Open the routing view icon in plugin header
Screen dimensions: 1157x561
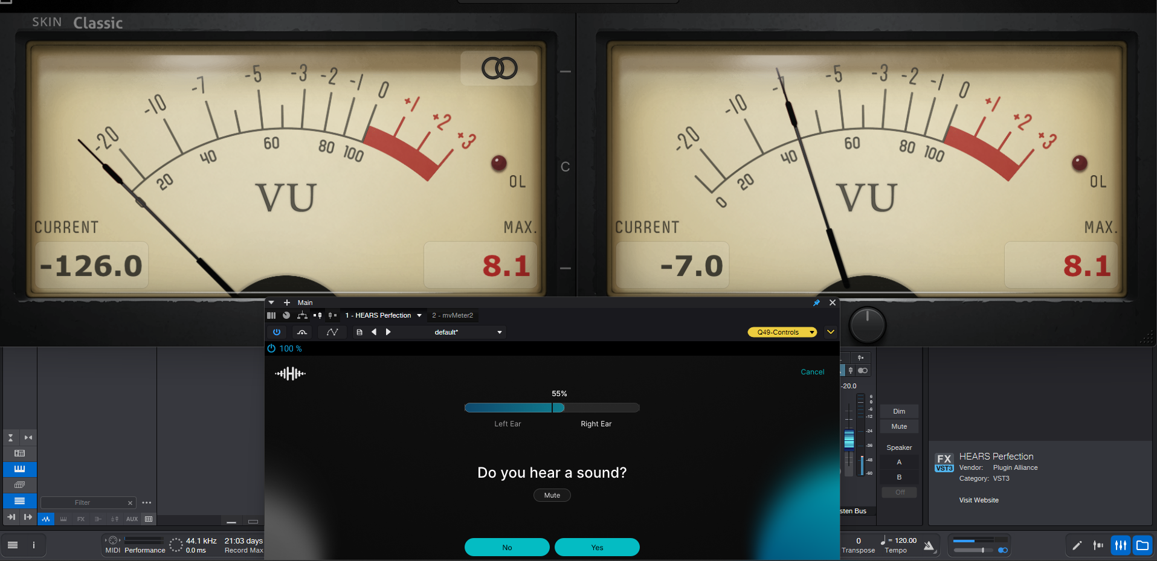(x=302, y=315)
